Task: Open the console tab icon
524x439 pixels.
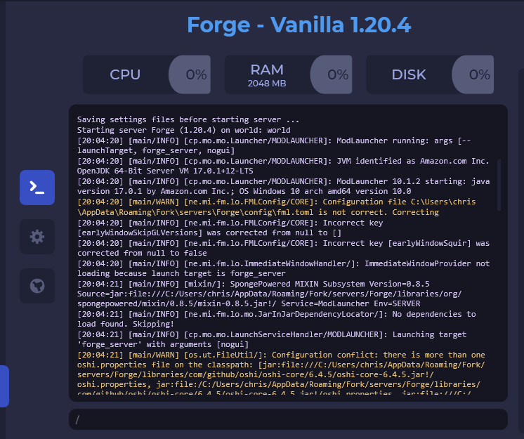Action: [37, 188]
